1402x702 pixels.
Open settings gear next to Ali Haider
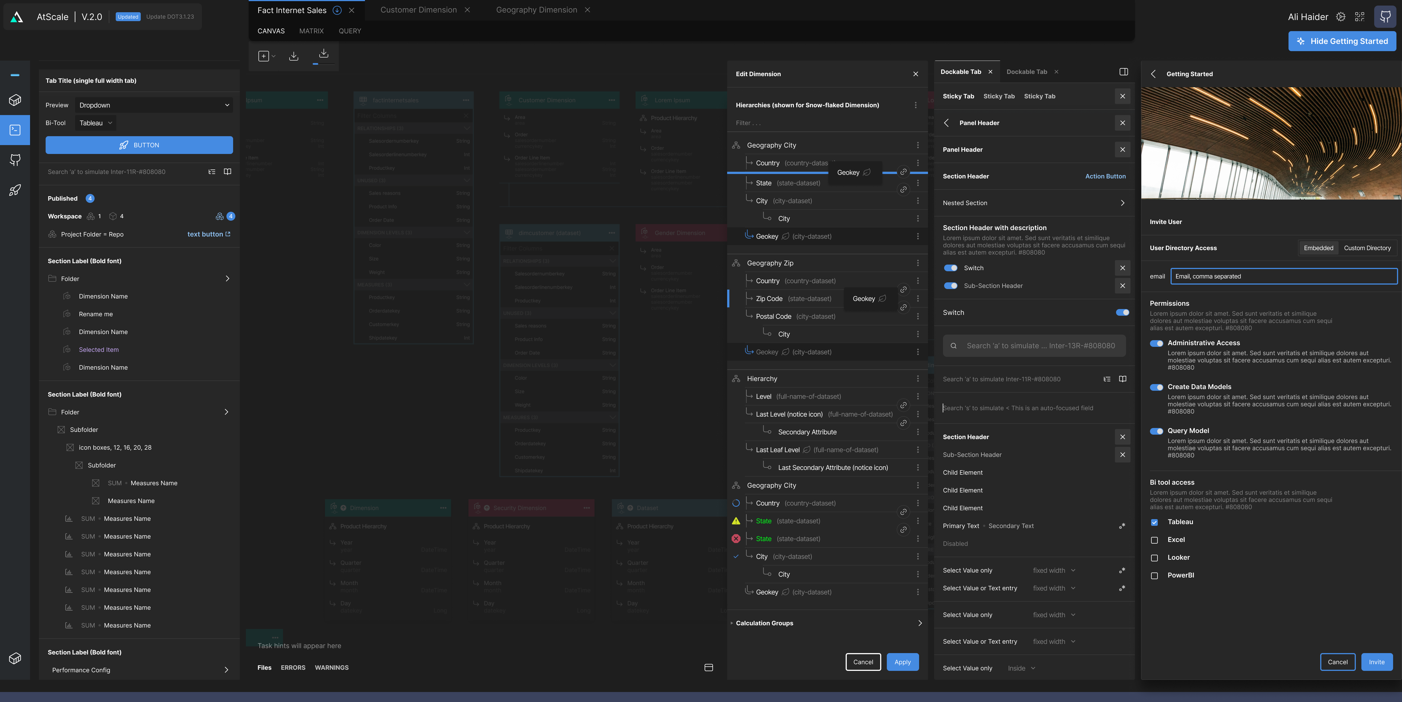(x=1341, y=17)
